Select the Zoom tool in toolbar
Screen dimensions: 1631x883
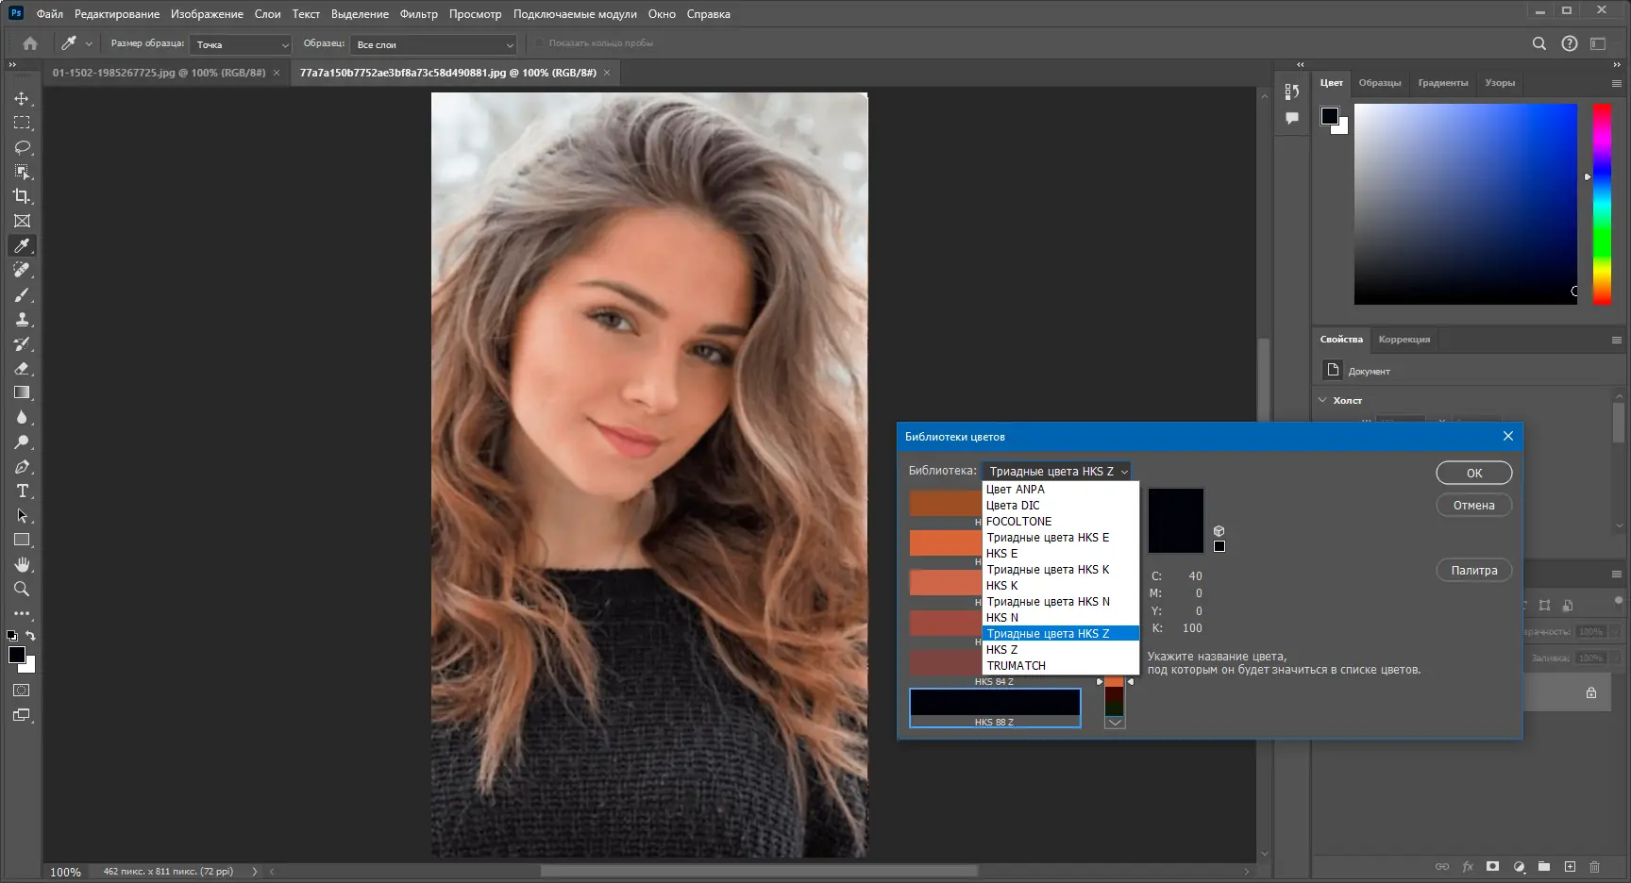[x=22, y=589]
